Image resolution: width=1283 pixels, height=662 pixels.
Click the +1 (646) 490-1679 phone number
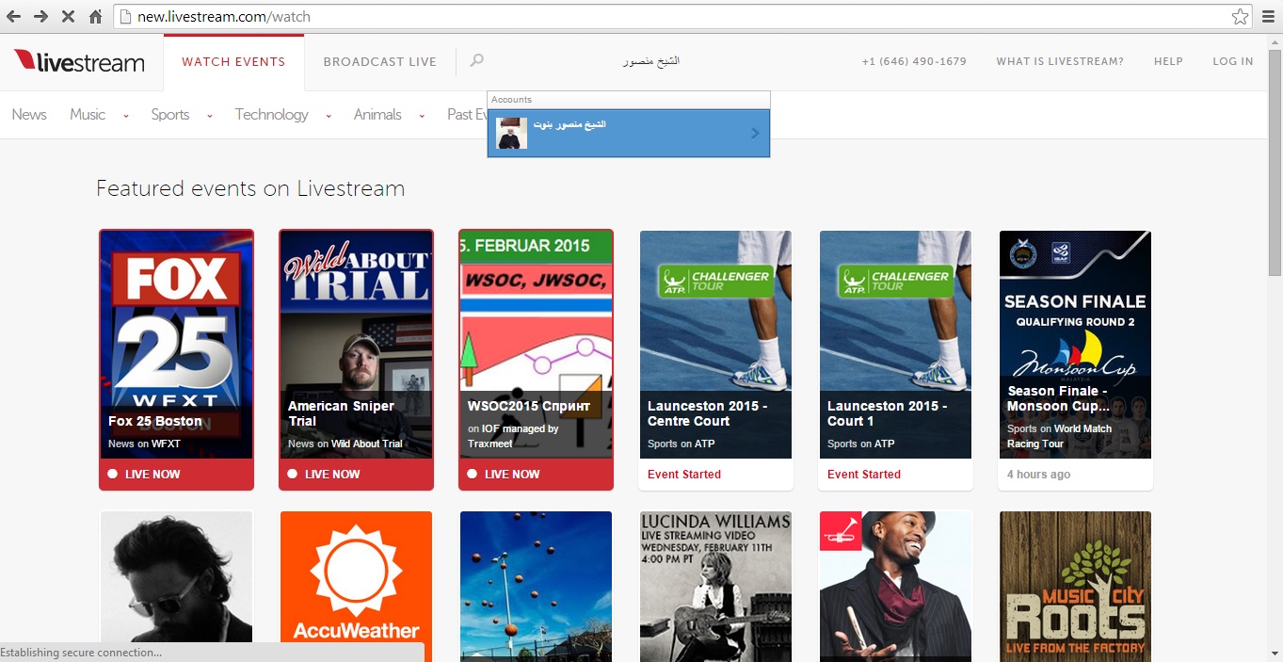point(914,62)
